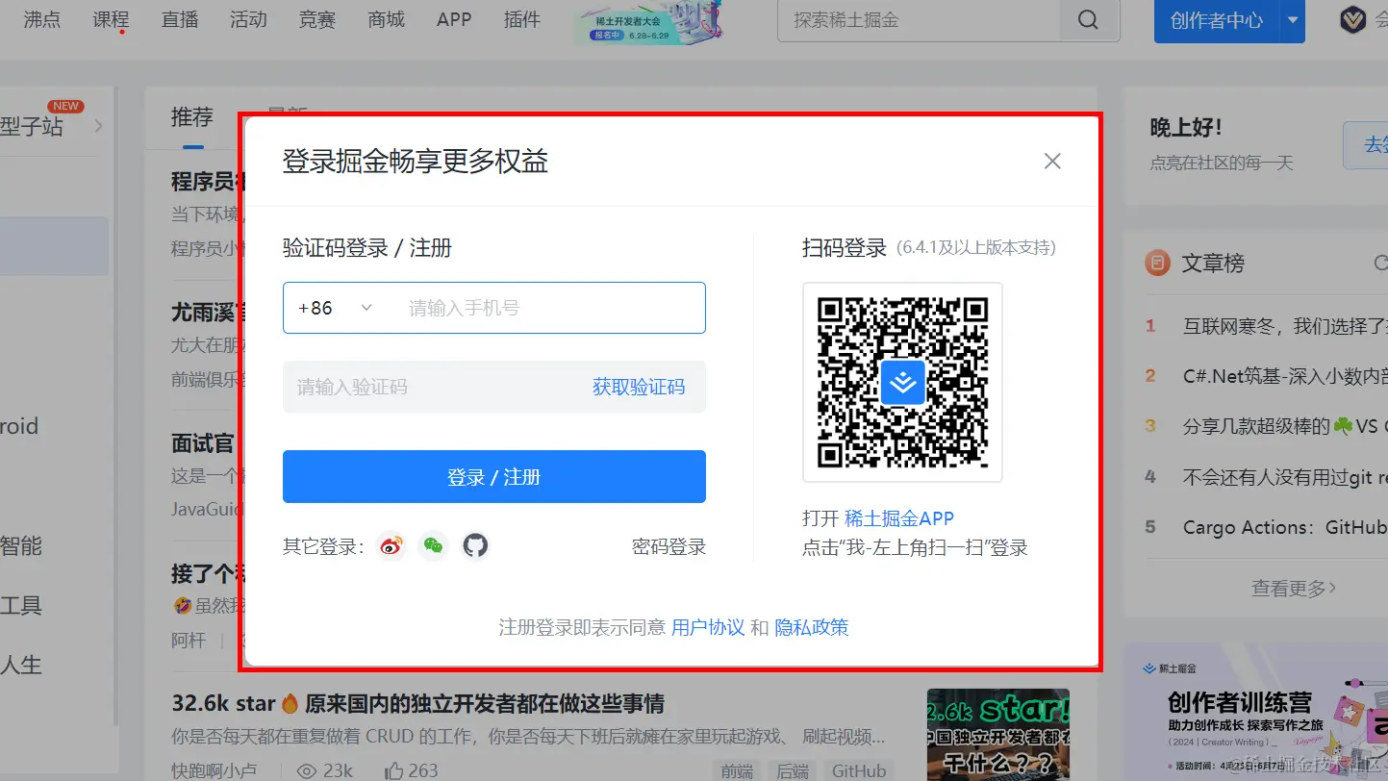Log in with the GitHub icon
The image size is (1388, 781).
point(475,546)
